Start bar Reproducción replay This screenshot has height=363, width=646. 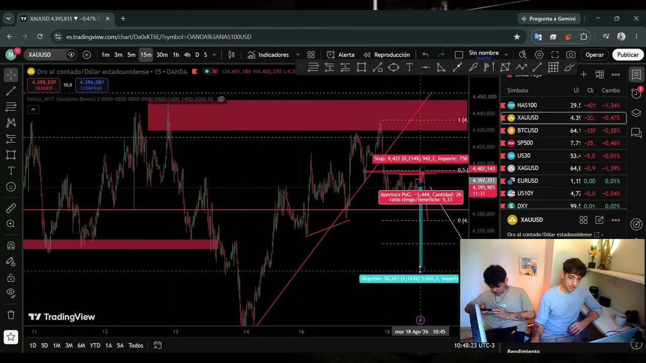387,54
